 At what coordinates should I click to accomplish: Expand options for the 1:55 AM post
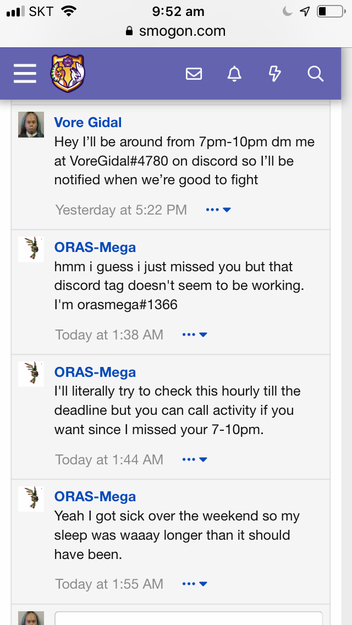tap(194, 584)
